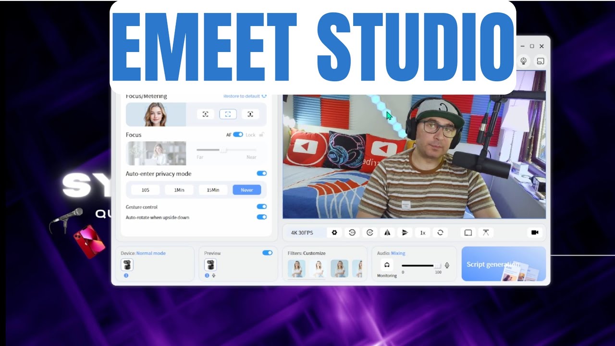The height and width of the screenshot is (346, 615).
Task: Click the microphone icon beside volume slider
Action: (x=447, y=265)
